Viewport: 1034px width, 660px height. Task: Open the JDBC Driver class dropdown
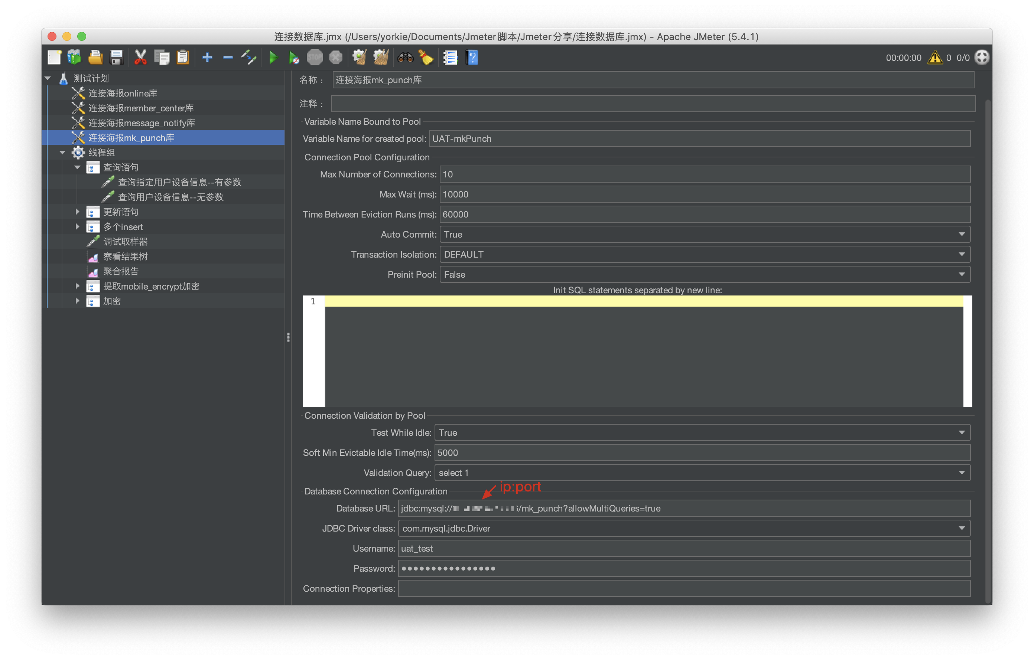click(x=962, y=528)
